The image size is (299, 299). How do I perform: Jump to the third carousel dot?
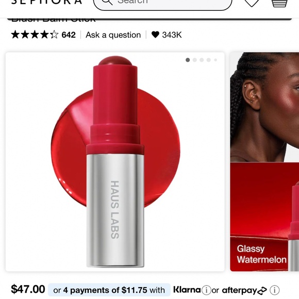[x=202, y=60]
